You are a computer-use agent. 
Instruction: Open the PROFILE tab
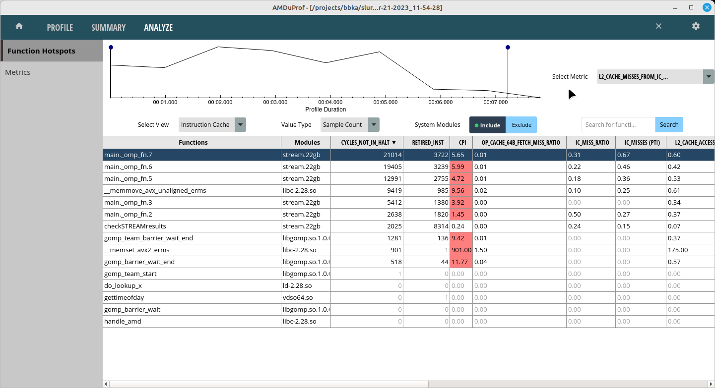pos(60,28)
